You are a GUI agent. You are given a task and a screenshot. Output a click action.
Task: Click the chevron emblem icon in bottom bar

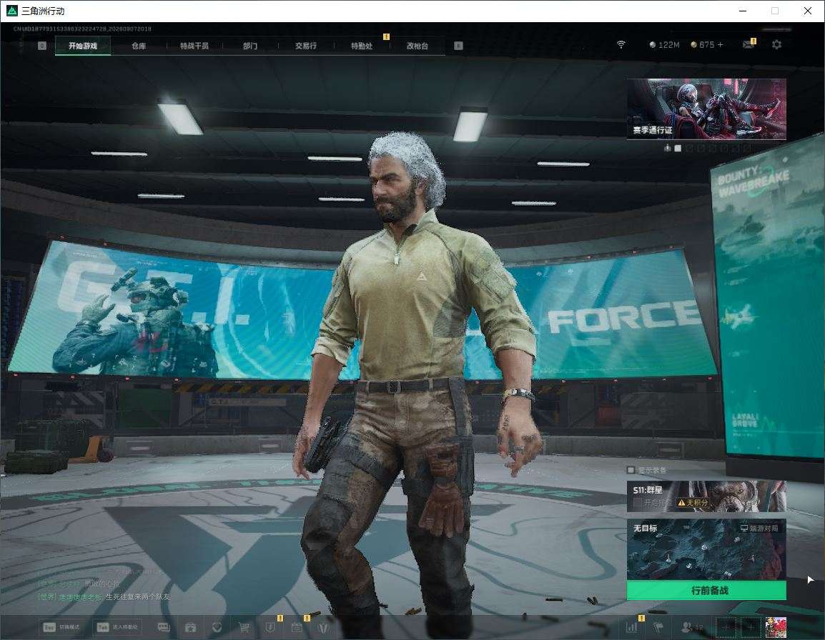click(x=217, y=627)
